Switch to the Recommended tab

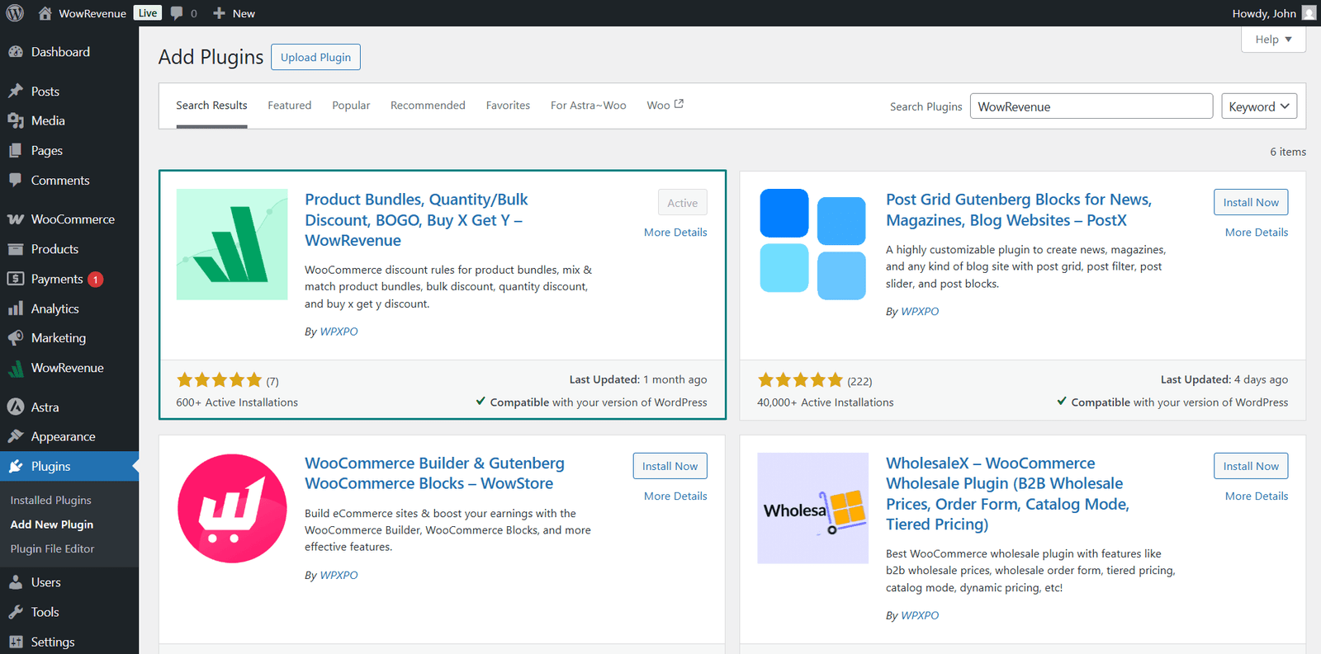click(x=428, y=106)
